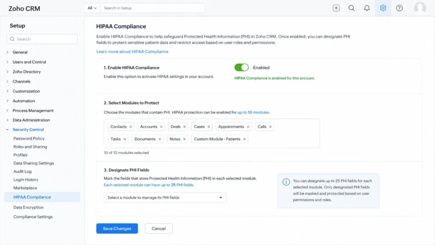Collapse the Security Control section
Screen dimensions: 435x245
click(x=8, y=129)
